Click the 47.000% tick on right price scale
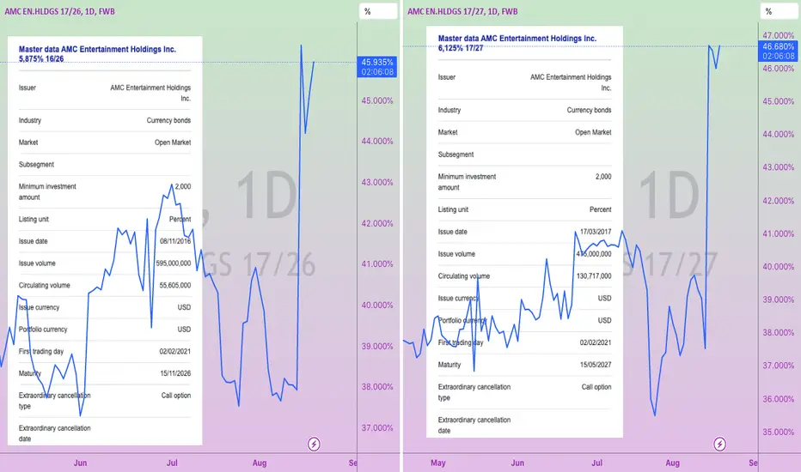The image size is (801, 472). pos(779,36)
